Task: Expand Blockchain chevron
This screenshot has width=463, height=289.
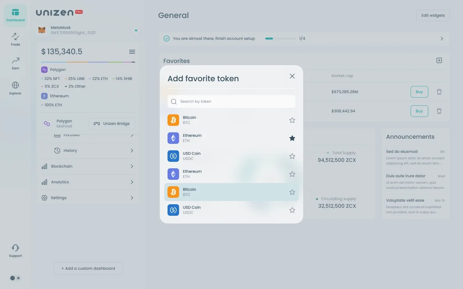Action: [132, 166]
